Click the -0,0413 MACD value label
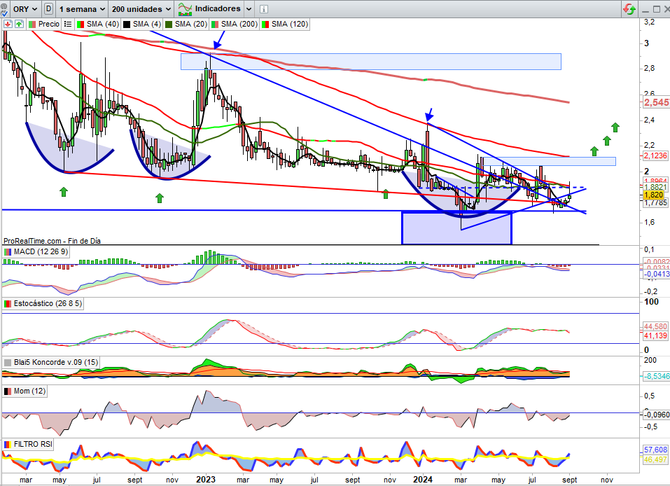Screen dimensions: 670x486 656,274
